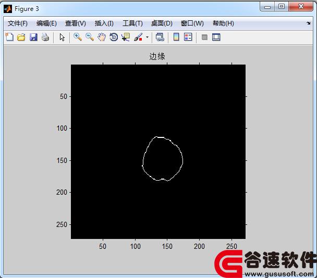Save the figure with floppy disk icon
317x278 pixels.
(33, 37)
